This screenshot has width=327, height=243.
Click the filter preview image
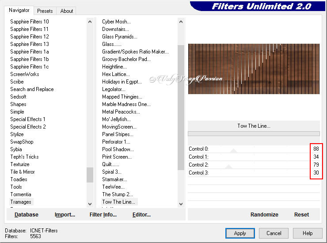[x=254, y=69]
